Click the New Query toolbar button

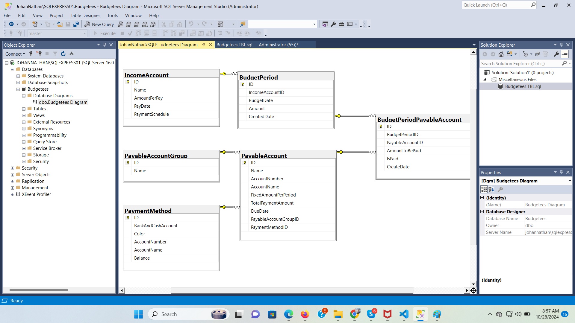pos(99,24)
